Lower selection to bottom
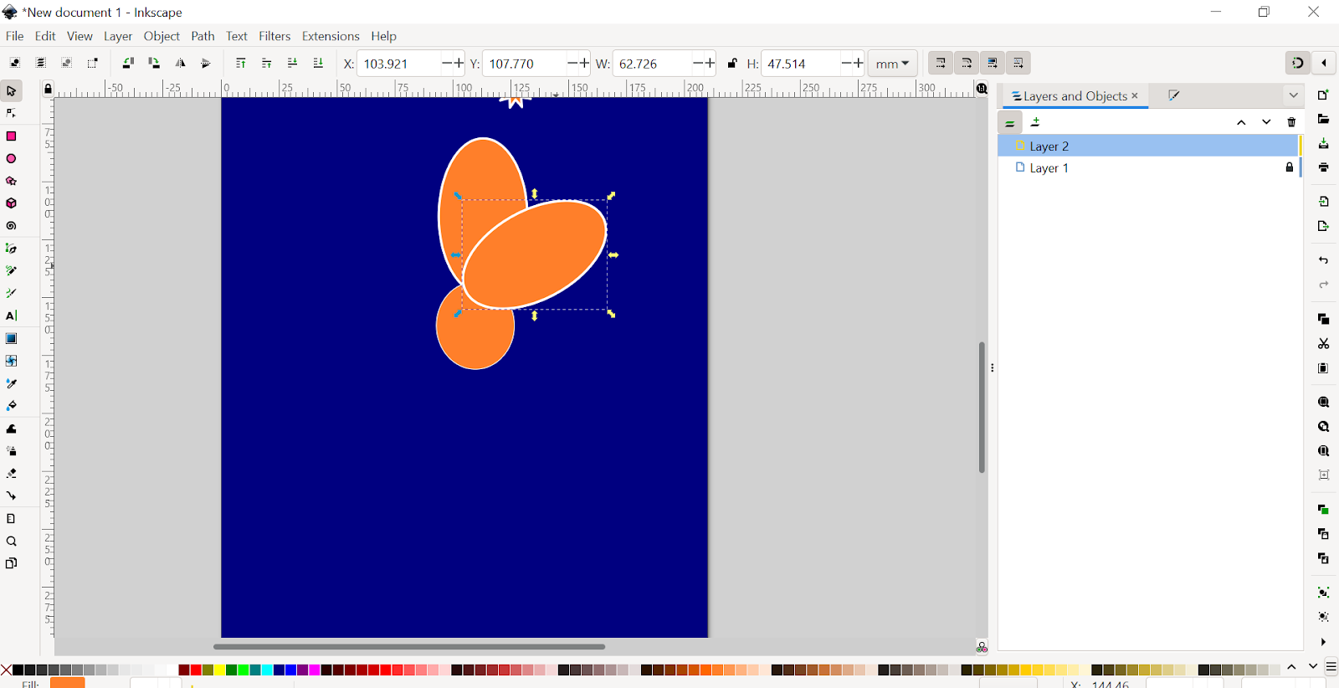This screenshot has width=1339, height=688. (x=318, y=64)
